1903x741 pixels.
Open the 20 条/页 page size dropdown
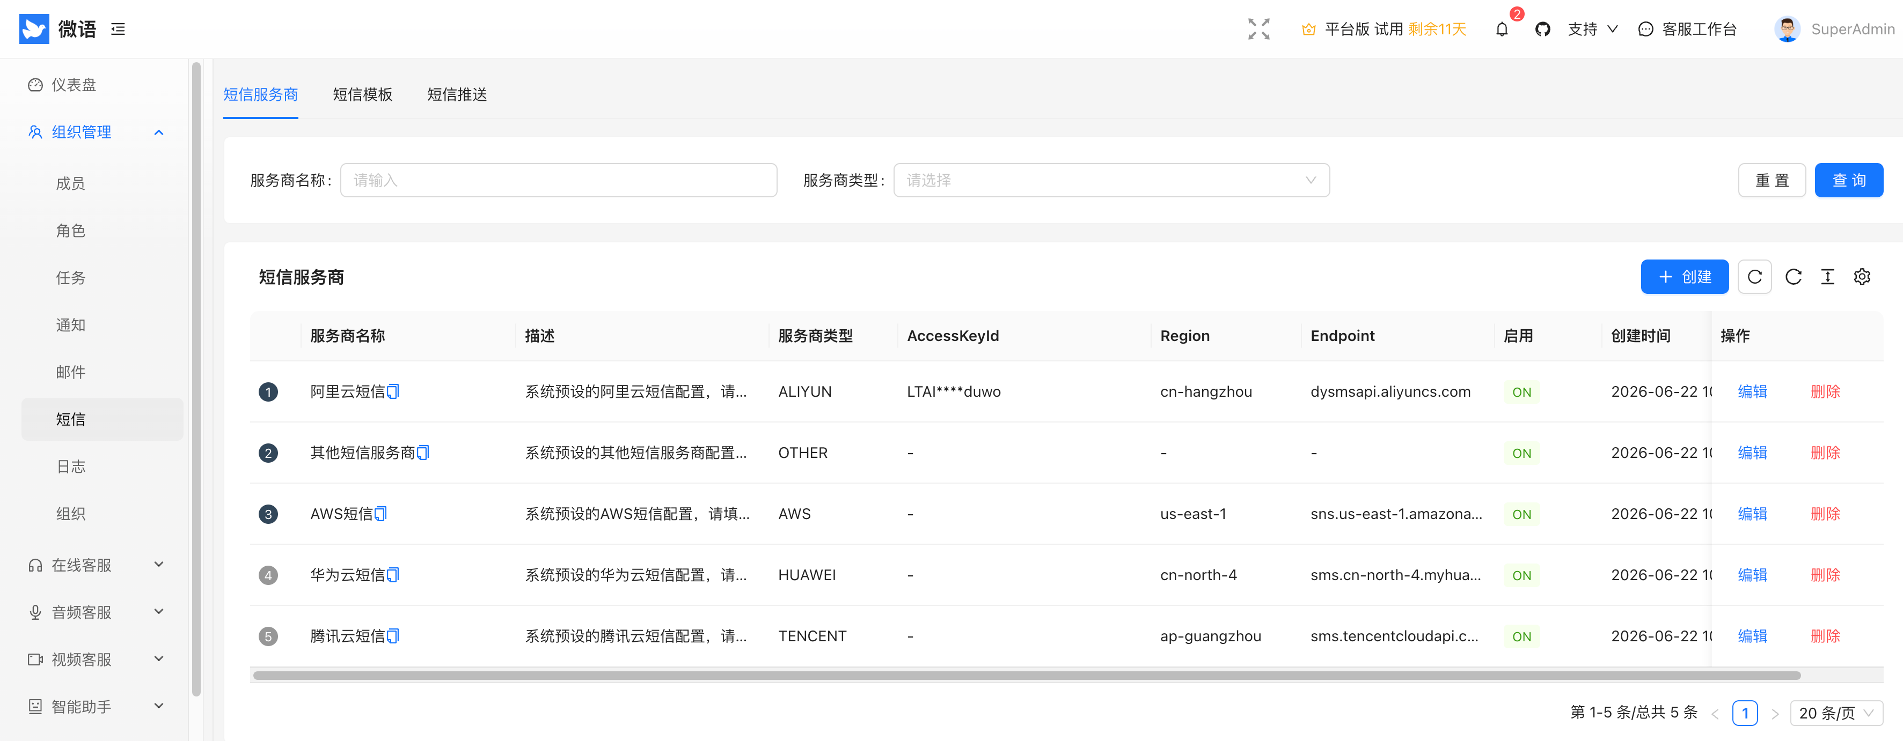(x=1836, y=713)
